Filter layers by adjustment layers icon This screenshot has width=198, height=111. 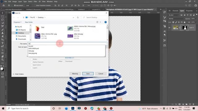(x=184, y=15)
